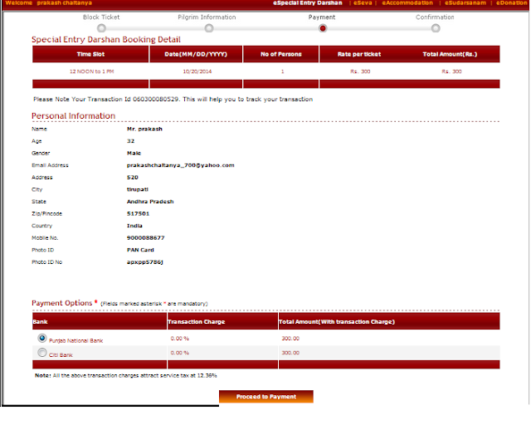Click the state value 'Andhra Pradesh'
This screenshot has width=531, height=425.
pos(150,202)
